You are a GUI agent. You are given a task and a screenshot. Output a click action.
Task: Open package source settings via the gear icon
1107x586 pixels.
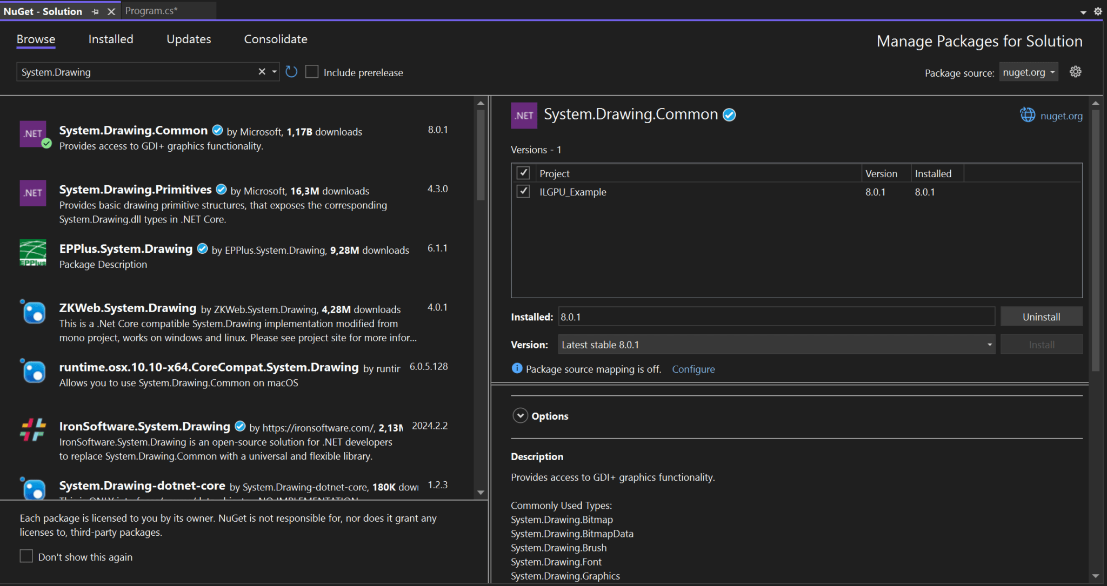coord(1075,71)
